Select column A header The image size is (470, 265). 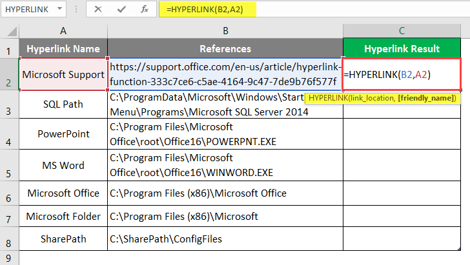click(x=63, y=31)
